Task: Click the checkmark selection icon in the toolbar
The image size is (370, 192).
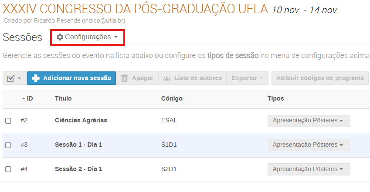Action: pos(10,78)
